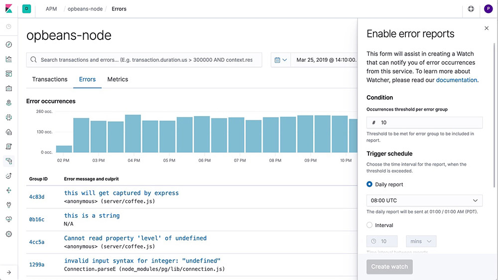Click the Kibana logo

tap(8, 8)
